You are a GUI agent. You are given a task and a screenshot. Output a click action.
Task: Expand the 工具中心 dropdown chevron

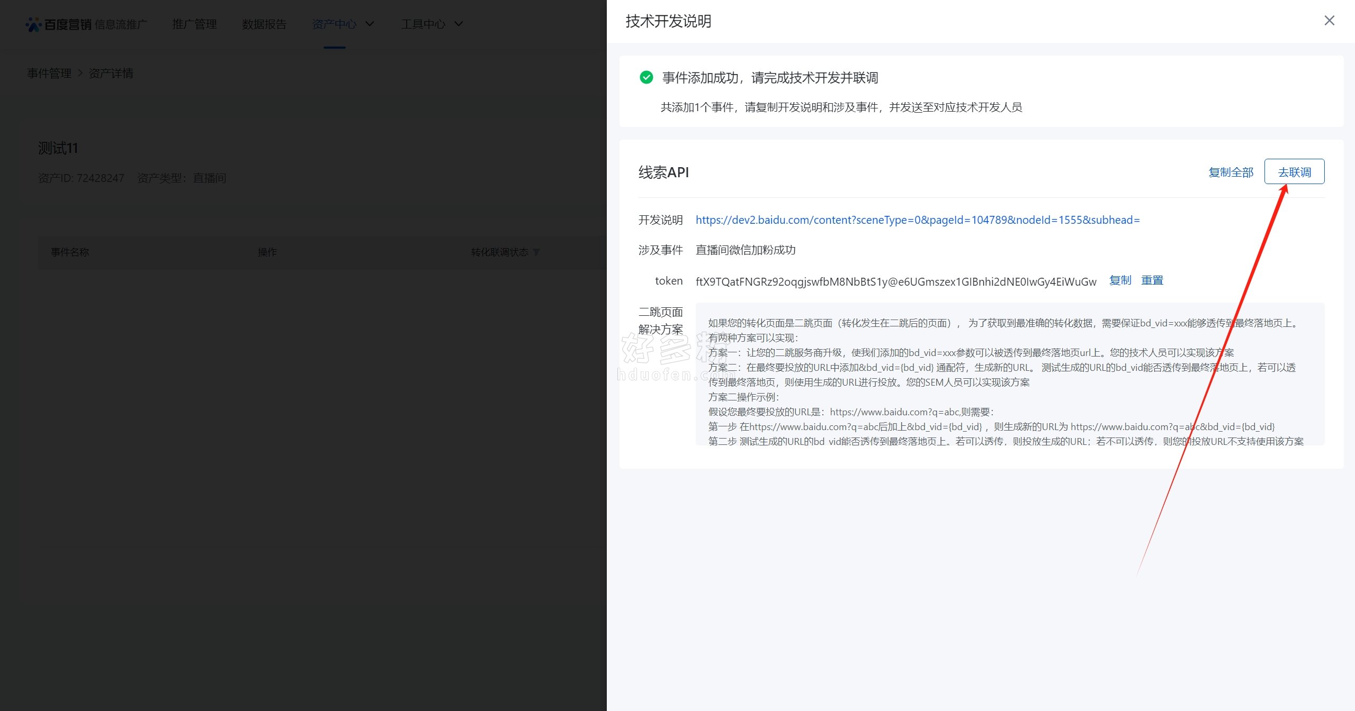(x=459, y=24)
